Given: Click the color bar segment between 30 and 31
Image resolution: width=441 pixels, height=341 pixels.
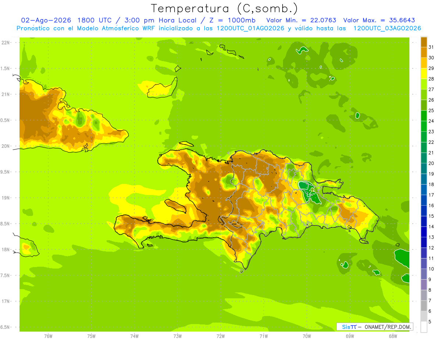Looking at the screenshot, I should (x=424, y=52).
